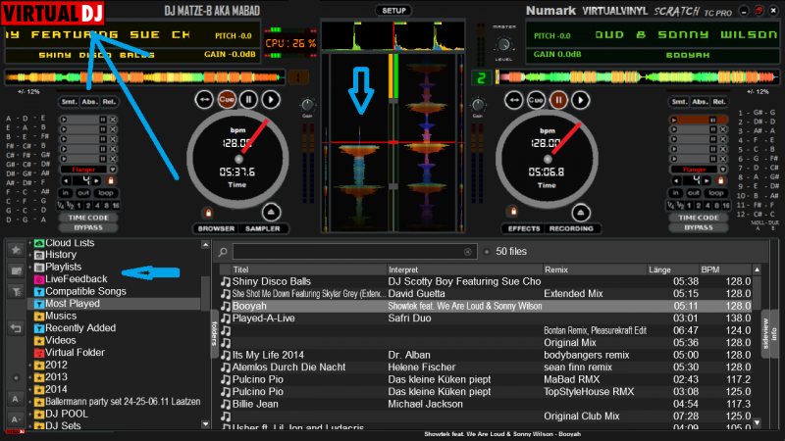The height and width of the screenshot is (441, 785).
Task: Set an 8 beat loop on the left deck
Action: click(x=106, y=206)
